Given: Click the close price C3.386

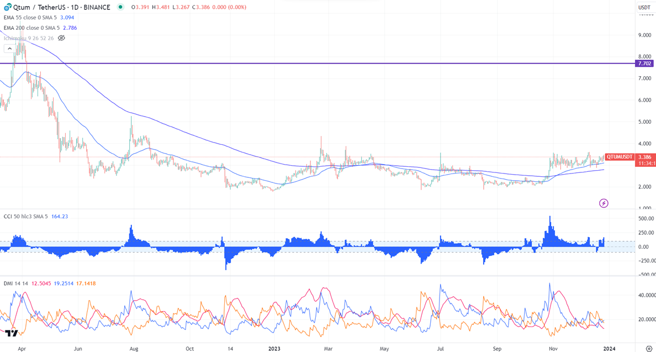Looking at the screenshot, I should 201,7.
